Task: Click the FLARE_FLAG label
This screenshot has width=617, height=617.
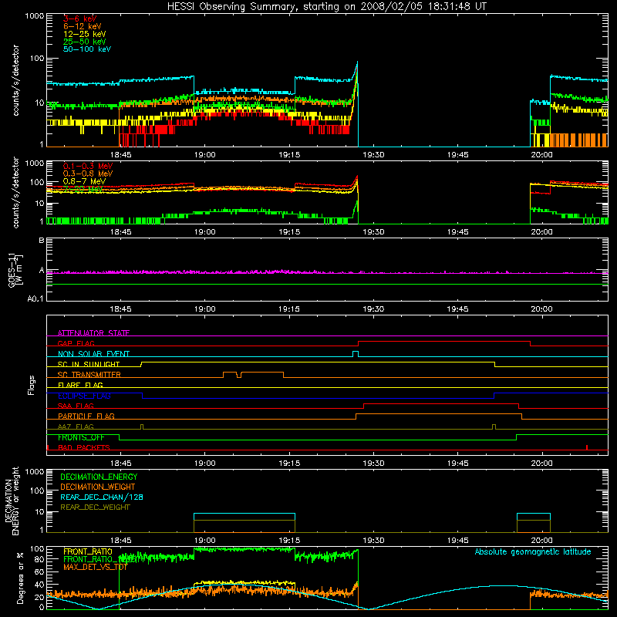Action: pos(80,385)
